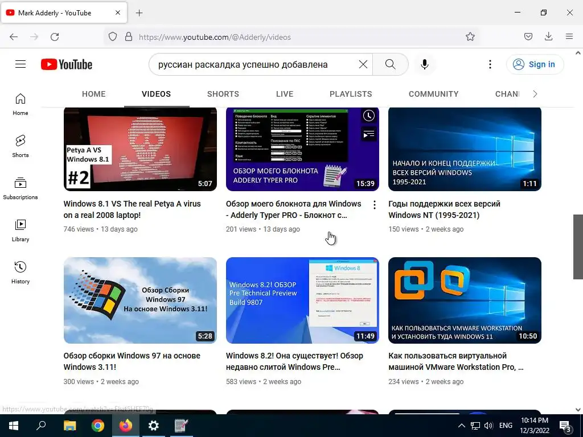Open title 'Годы поддержки всех версий Windows NT'

(444, 209)
